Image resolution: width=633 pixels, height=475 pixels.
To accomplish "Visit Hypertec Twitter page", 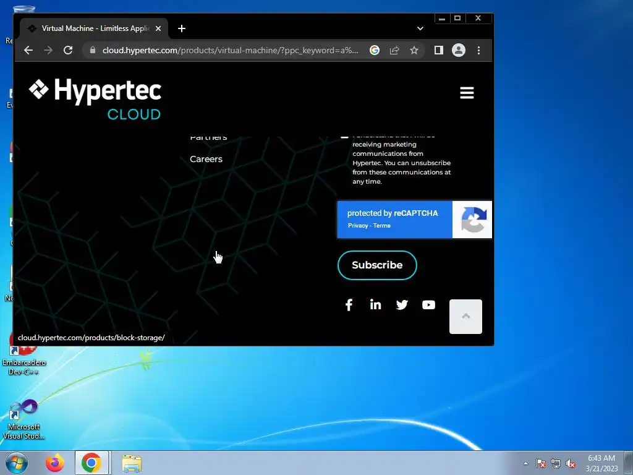I will [x=402, y=304].
